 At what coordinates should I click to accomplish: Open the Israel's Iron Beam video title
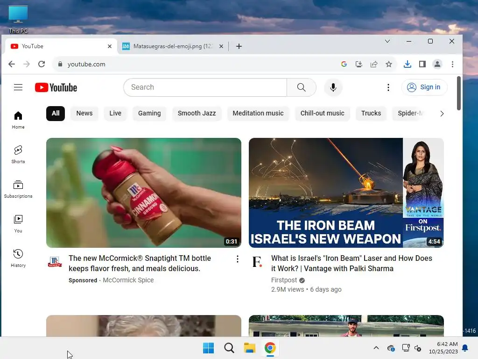click(351, 263)
